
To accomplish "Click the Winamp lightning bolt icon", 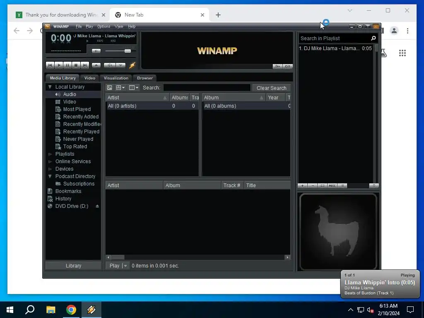I will pos(132,65).
